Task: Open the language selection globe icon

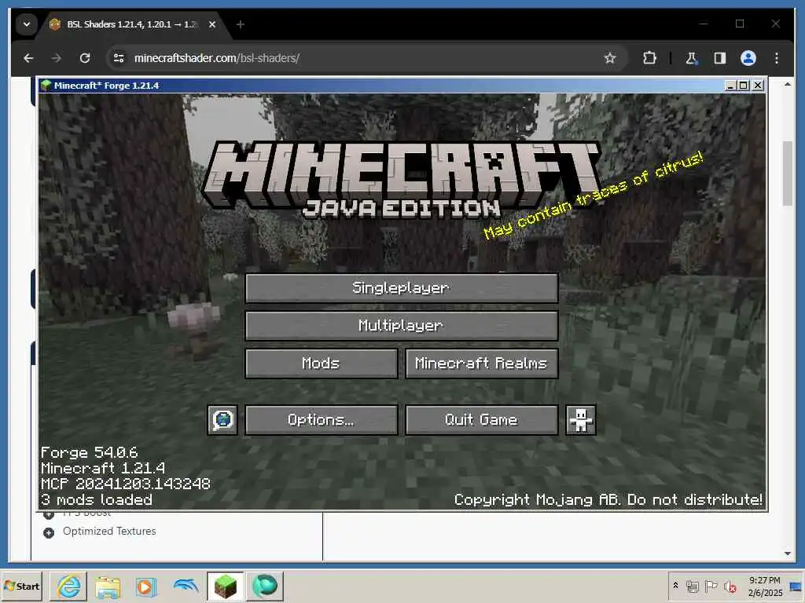Action: (222, 420)
